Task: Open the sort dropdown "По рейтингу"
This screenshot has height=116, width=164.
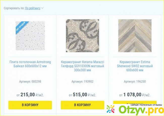Action: [x=33, y=8]
